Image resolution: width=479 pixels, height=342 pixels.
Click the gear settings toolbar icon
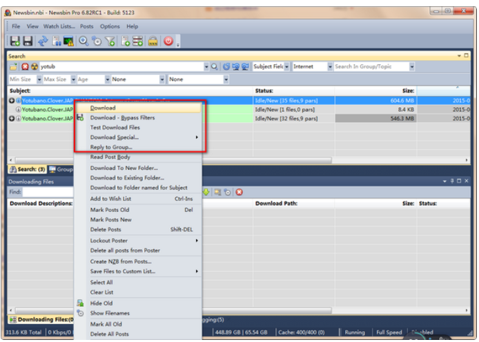[97, 41]
